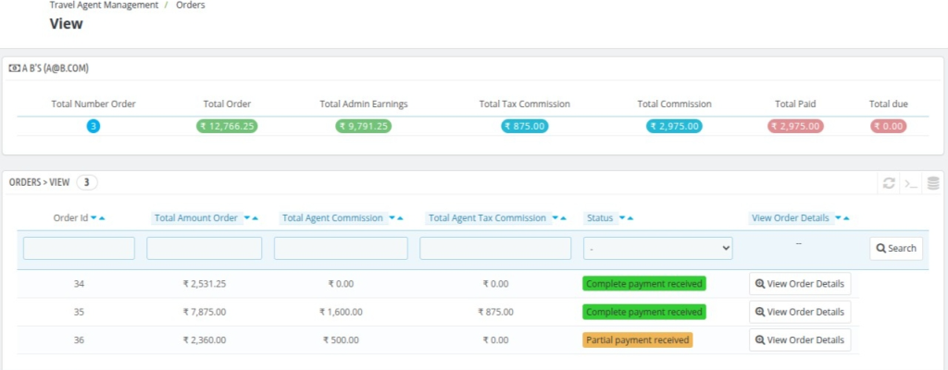Focus the Total Agent Tax Commission filter
This screenshot has height=370, width=948.
(x=495, y=249)
